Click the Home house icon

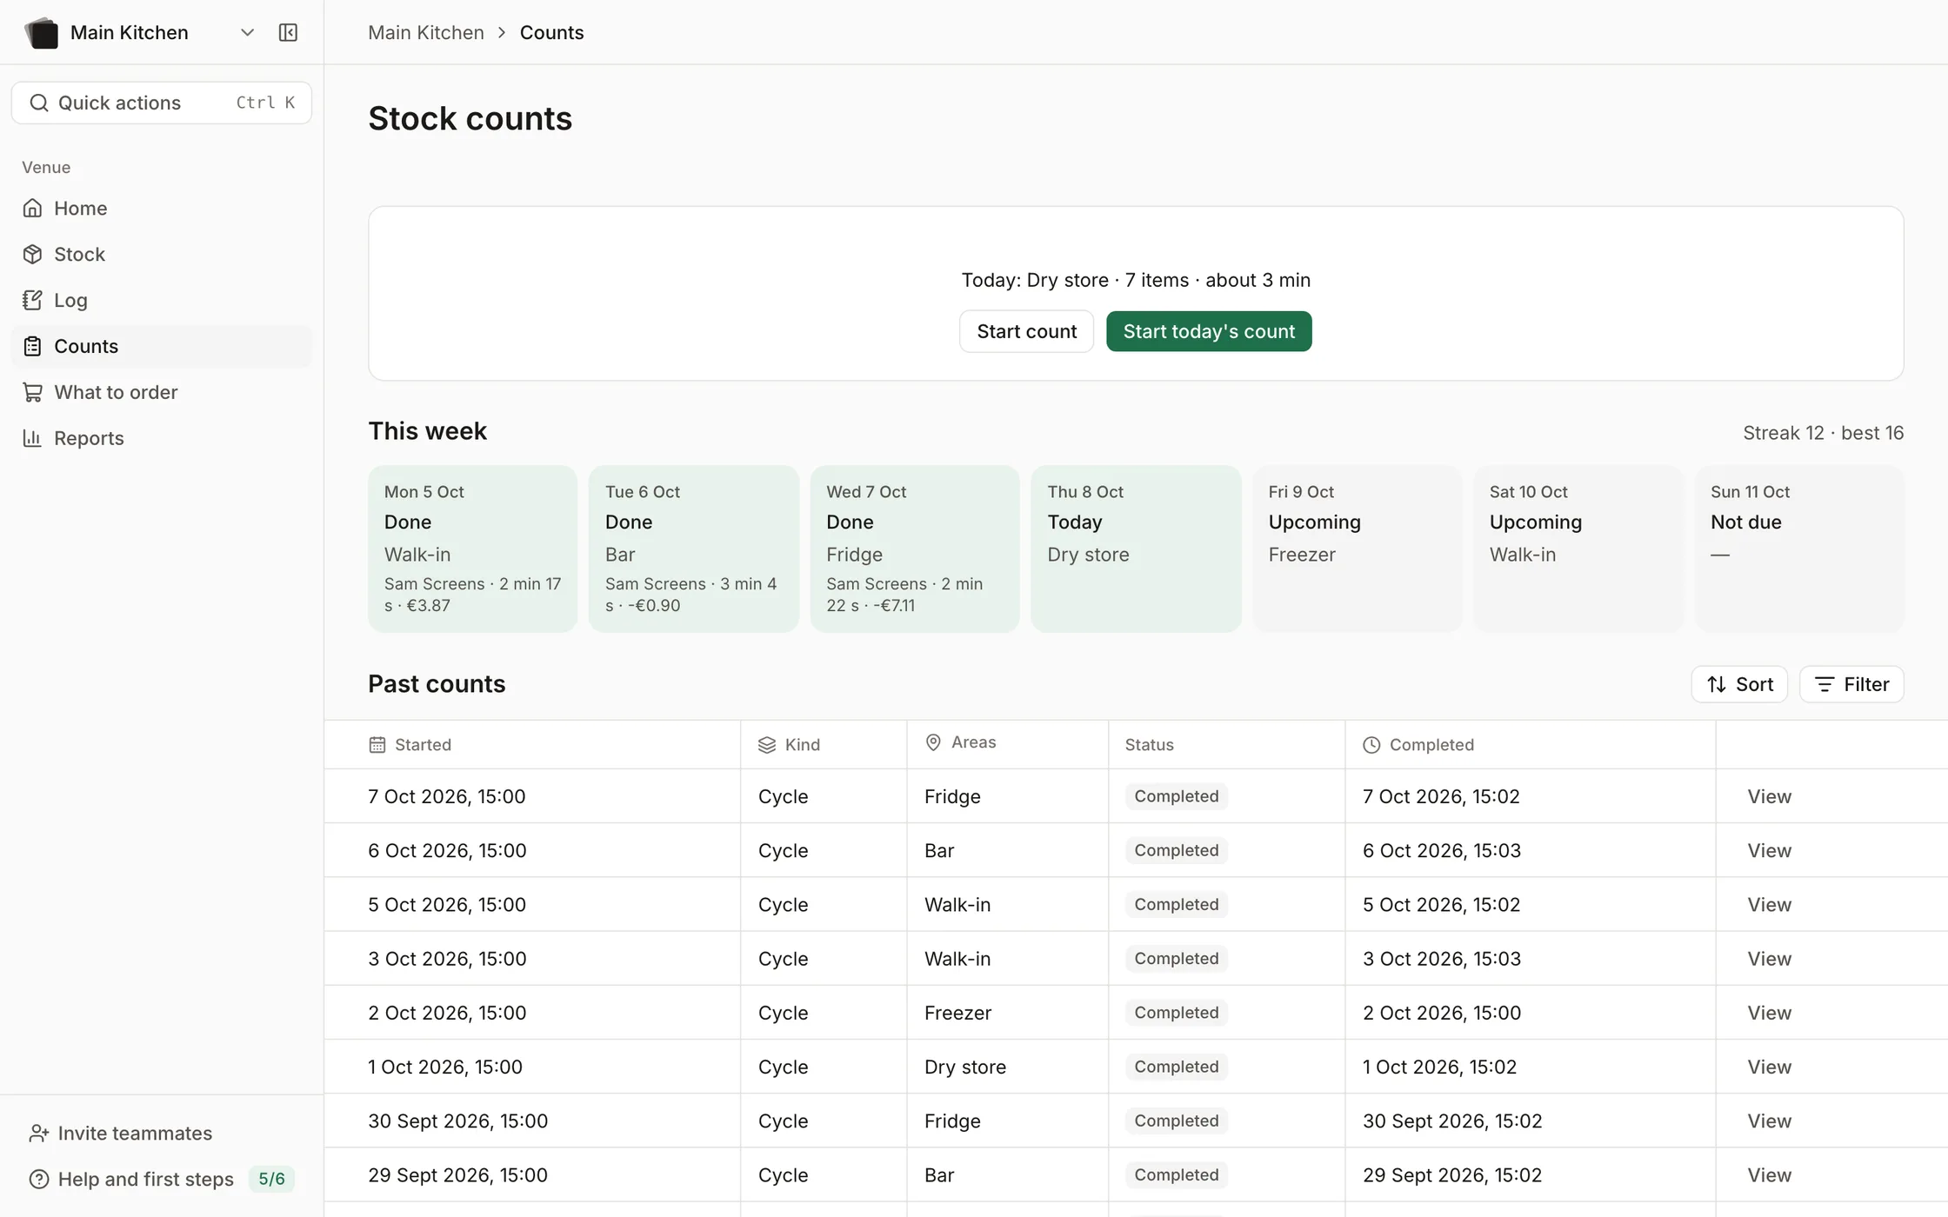[x=32, y=208]
